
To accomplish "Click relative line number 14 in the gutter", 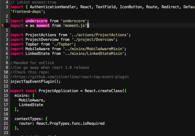I will 6,91.
